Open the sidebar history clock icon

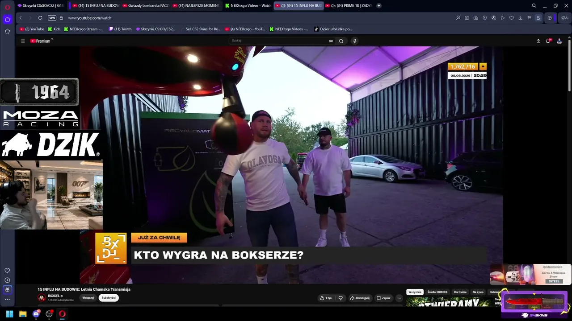click(7, 280)
